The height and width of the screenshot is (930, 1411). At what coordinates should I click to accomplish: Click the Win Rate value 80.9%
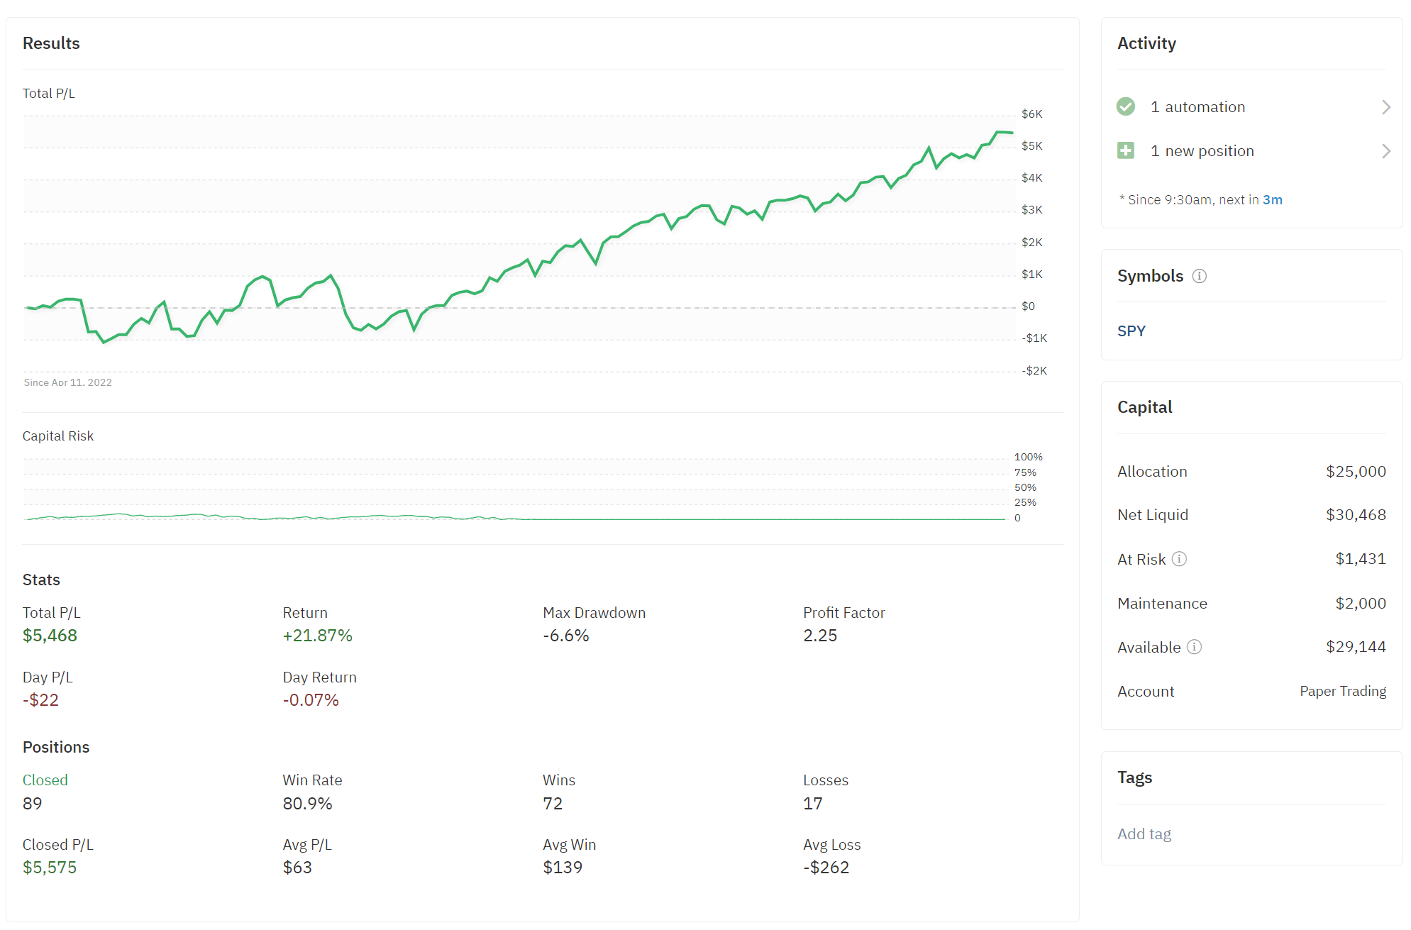click(307, 804)
